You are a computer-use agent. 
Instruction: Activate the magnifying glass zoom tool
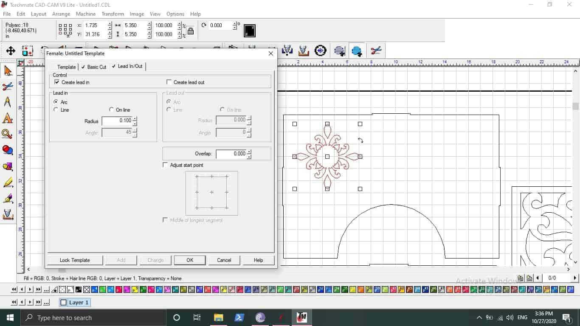[8, 135]
